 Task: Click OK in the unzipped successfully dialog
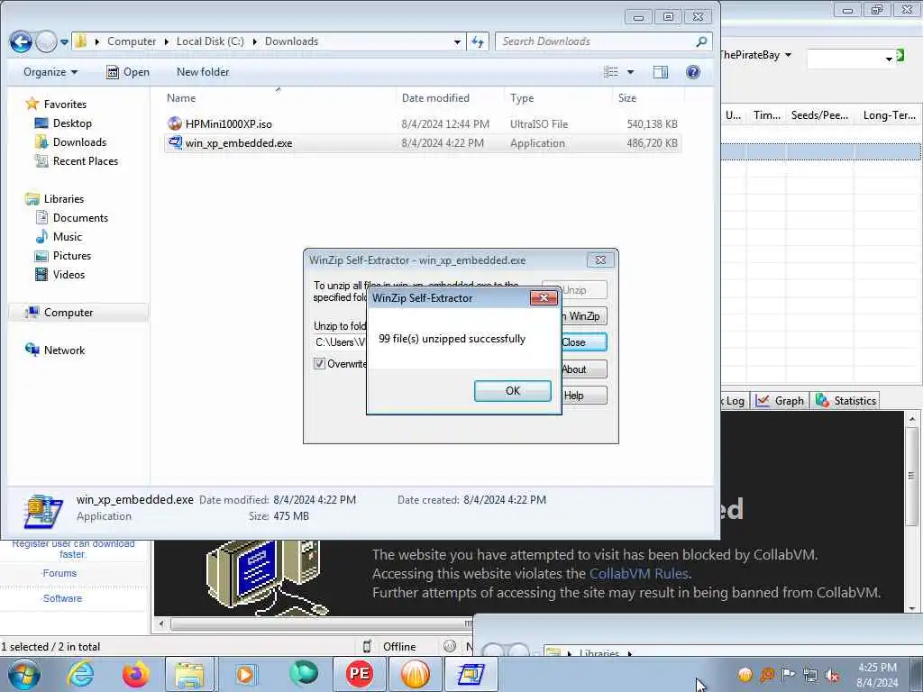pos(512,391)
